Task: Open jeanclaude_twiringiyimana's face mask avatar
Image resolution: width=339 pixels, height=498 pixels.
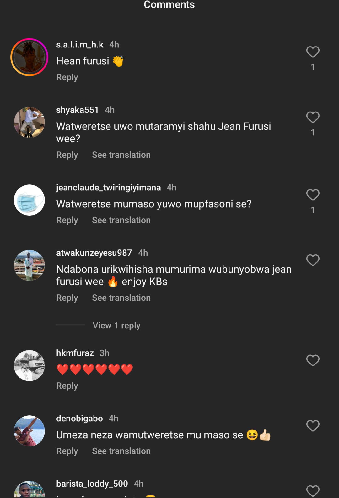Action: tap(29, 200)
